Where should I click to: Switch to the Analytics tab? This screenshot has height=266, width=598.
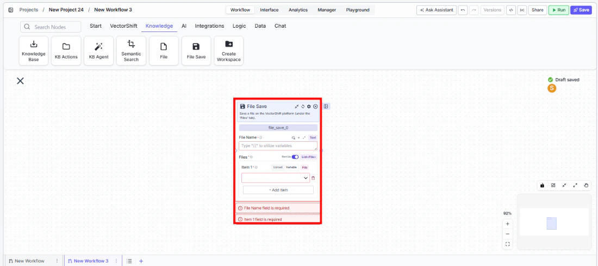tap(298, 10)
